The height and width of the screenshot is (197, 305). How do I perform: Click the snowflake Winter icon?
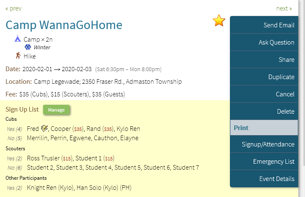(x=28, y=47)
